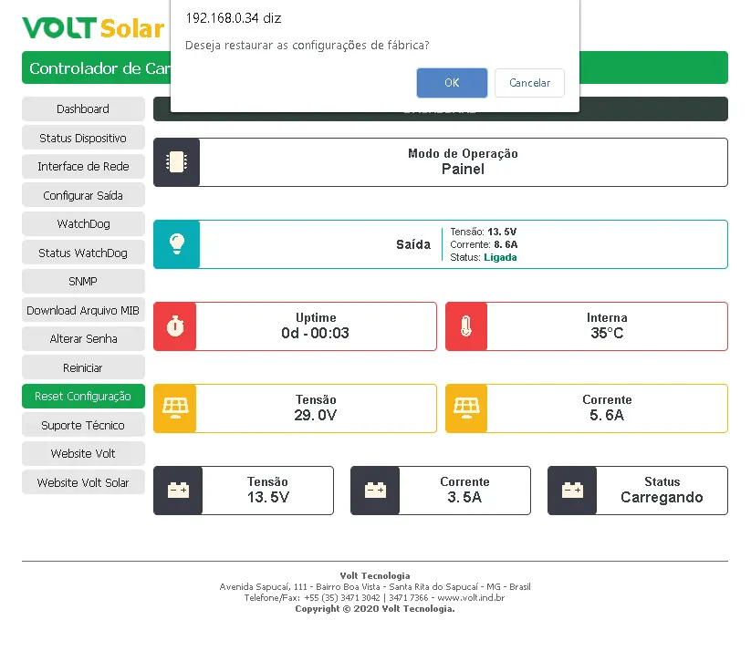
Task: Open Configurar Saída settings
Action: 83,195
